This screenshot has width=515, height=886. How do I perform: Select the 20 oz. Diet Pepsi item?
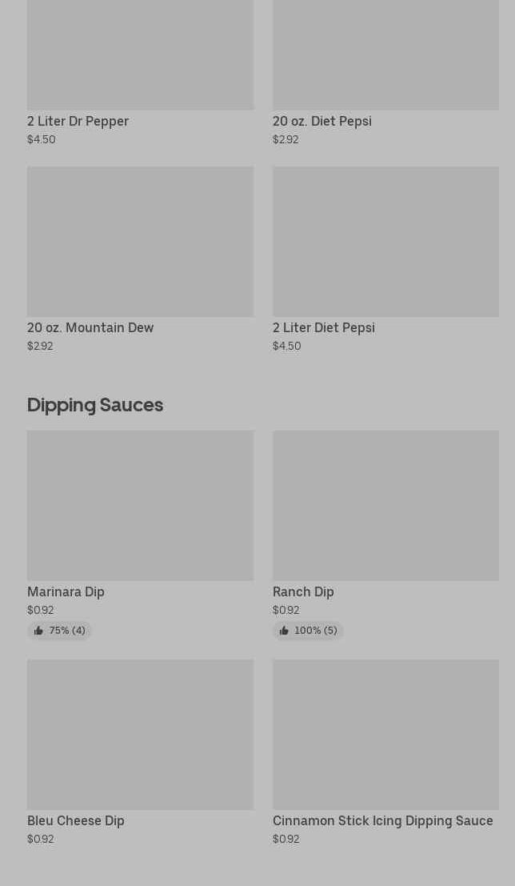point(321,122)
